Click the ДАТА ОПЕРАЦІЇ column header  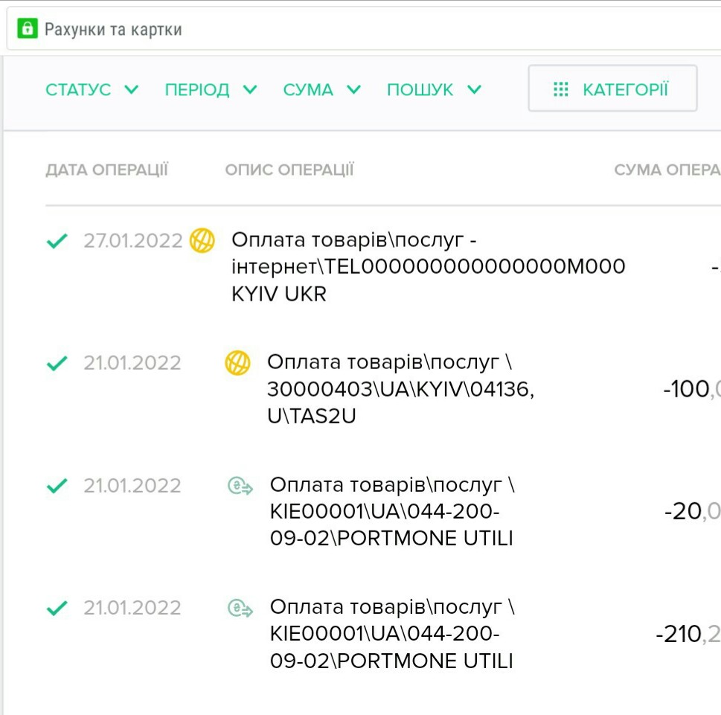tap(106, 170)
